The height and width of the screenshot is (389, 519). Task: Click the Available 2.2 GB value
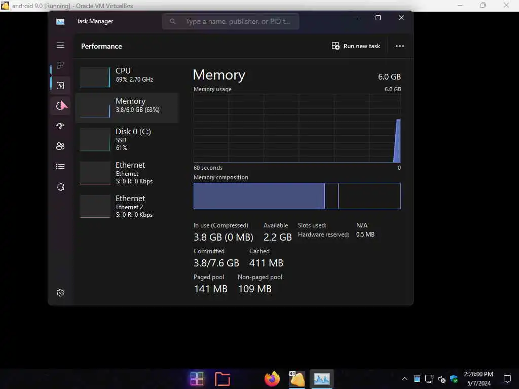point(277,237)
